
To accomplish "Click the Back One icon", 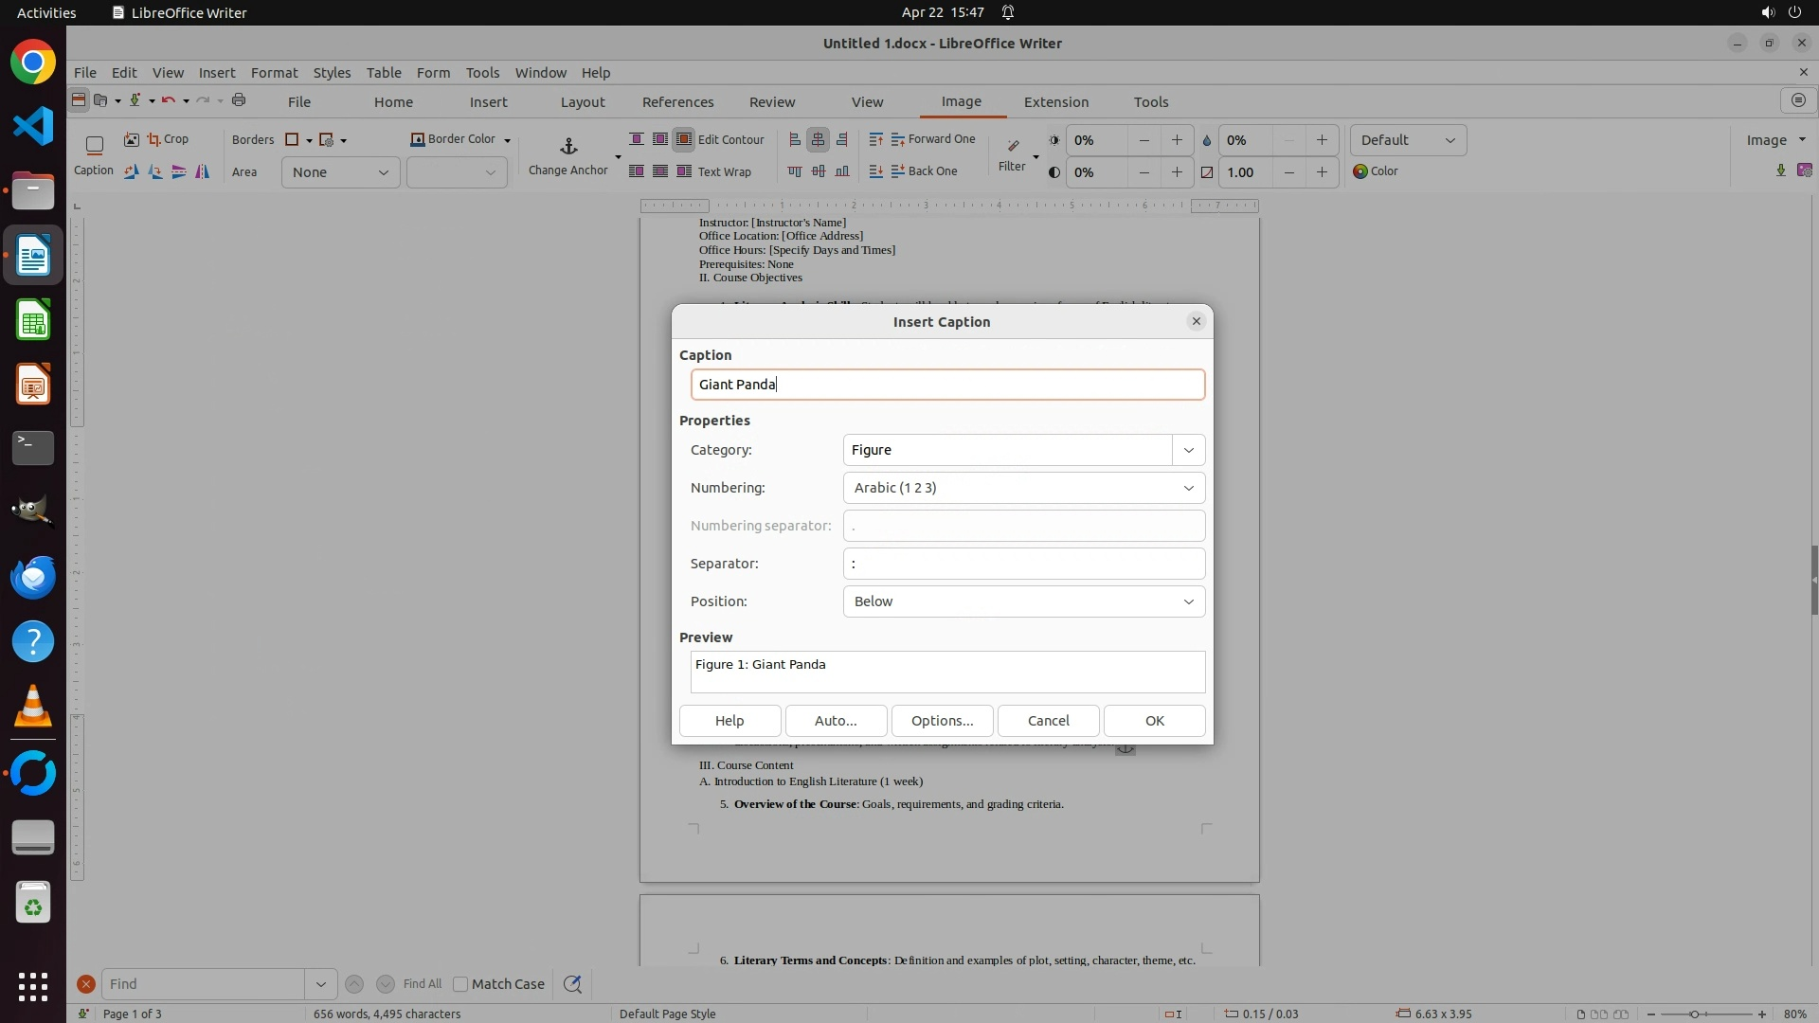I will (x=898, y=171).
